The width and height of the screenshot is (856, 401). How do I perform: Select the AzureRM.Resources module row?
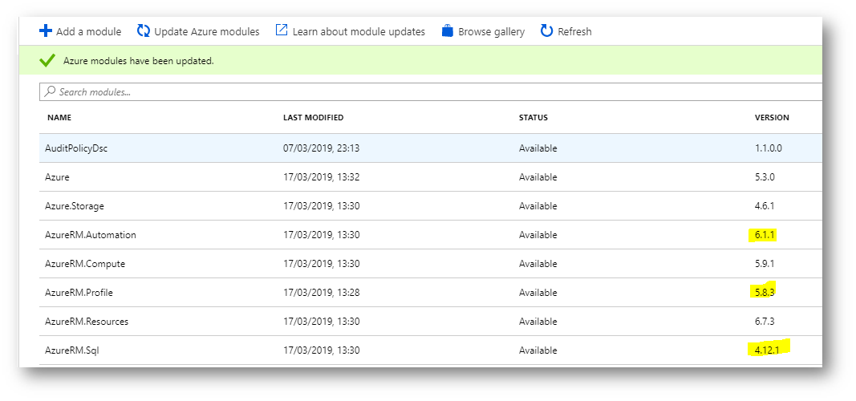pos(431,322)
